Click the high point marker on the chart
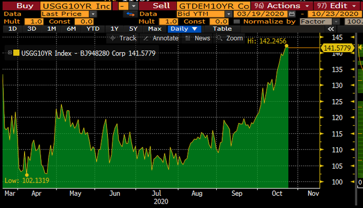The image size is (363, 208). (287, 46)
